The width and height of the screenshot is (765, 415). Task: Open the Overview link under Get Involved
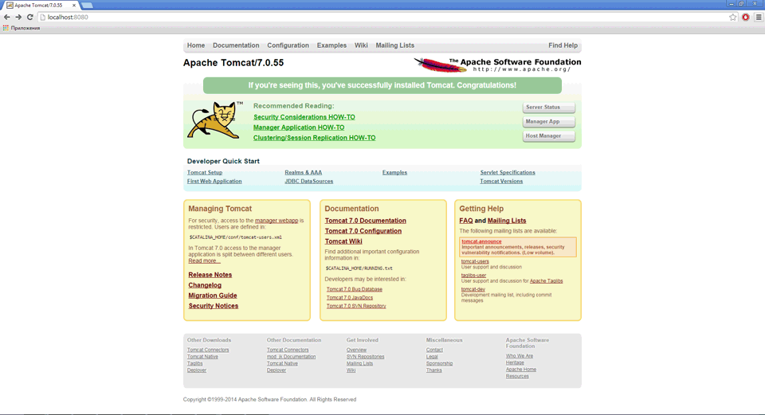coord(357,350)
